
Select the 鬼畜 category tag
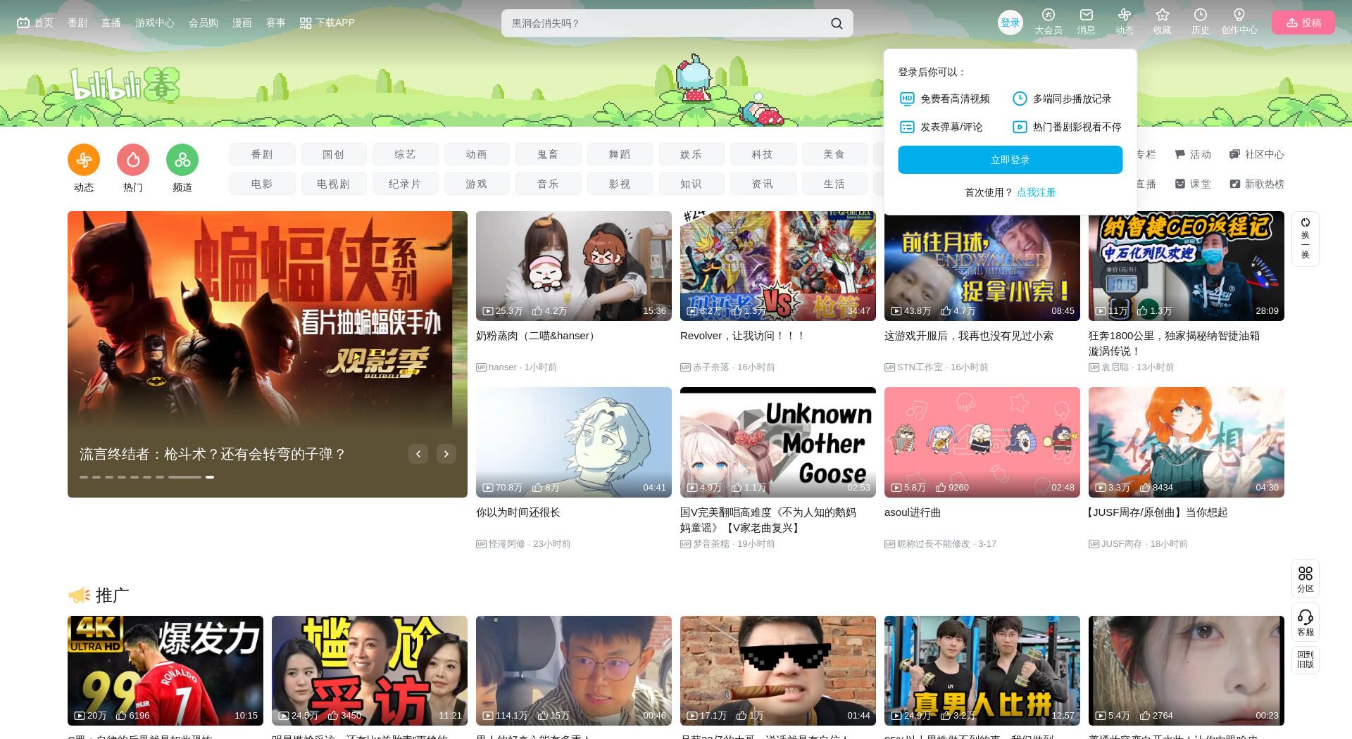549,154
